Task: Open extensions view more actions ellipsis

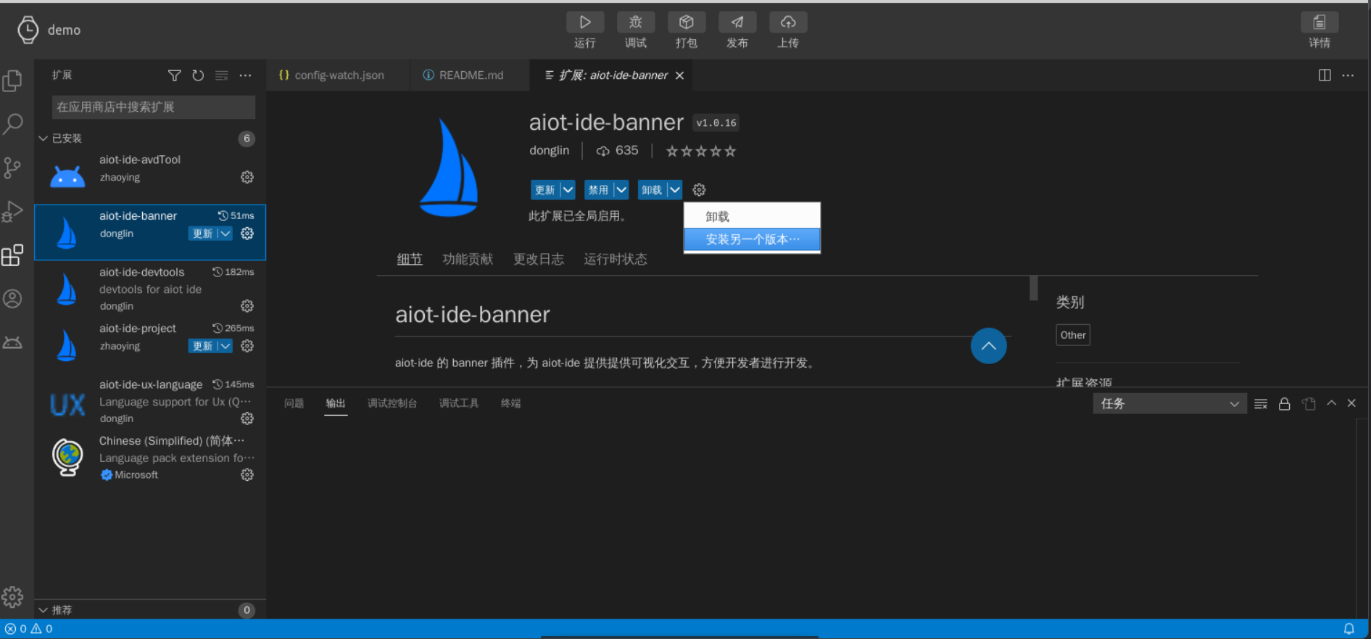Action: coord(246,75)
